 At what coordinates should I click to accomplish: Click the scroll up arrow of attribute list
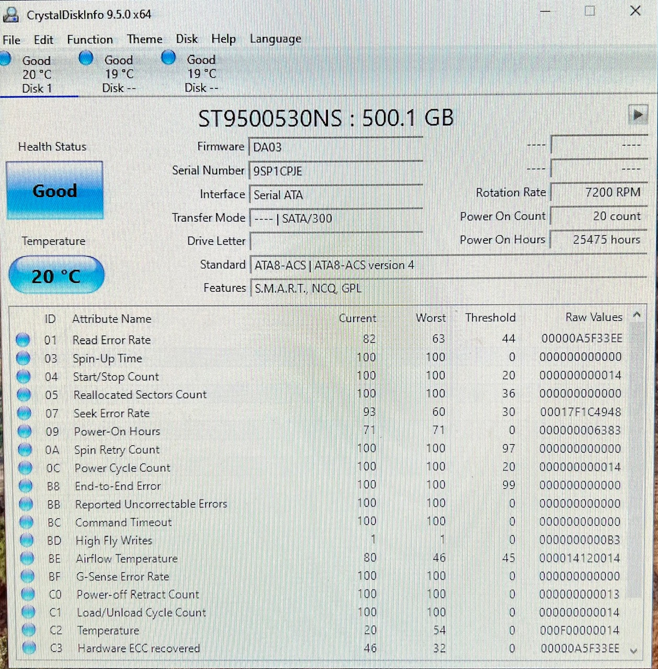[637, 315]
